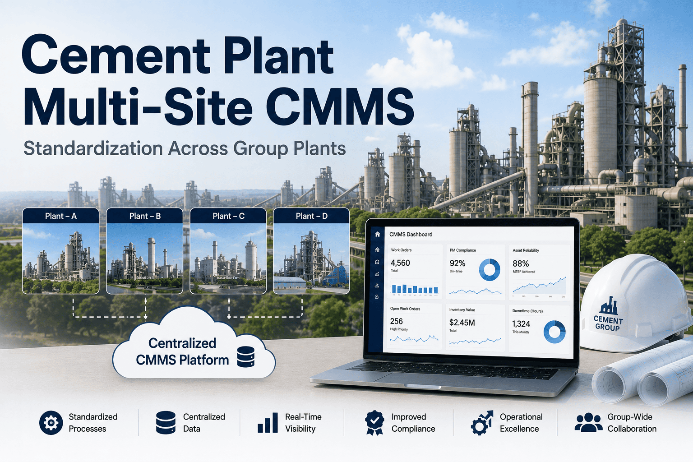Screen dimensions: 693x462
Task: Click the gear icon beside Standardized Processes
Action: (x=51, y=423)
